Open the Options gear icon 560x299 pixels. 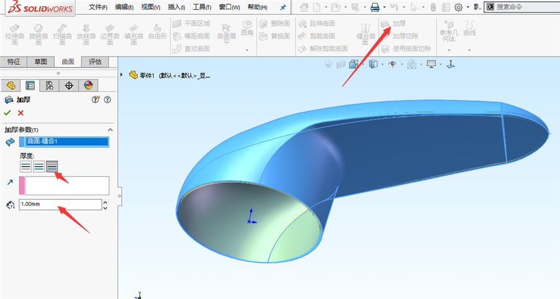pos(459,7)
